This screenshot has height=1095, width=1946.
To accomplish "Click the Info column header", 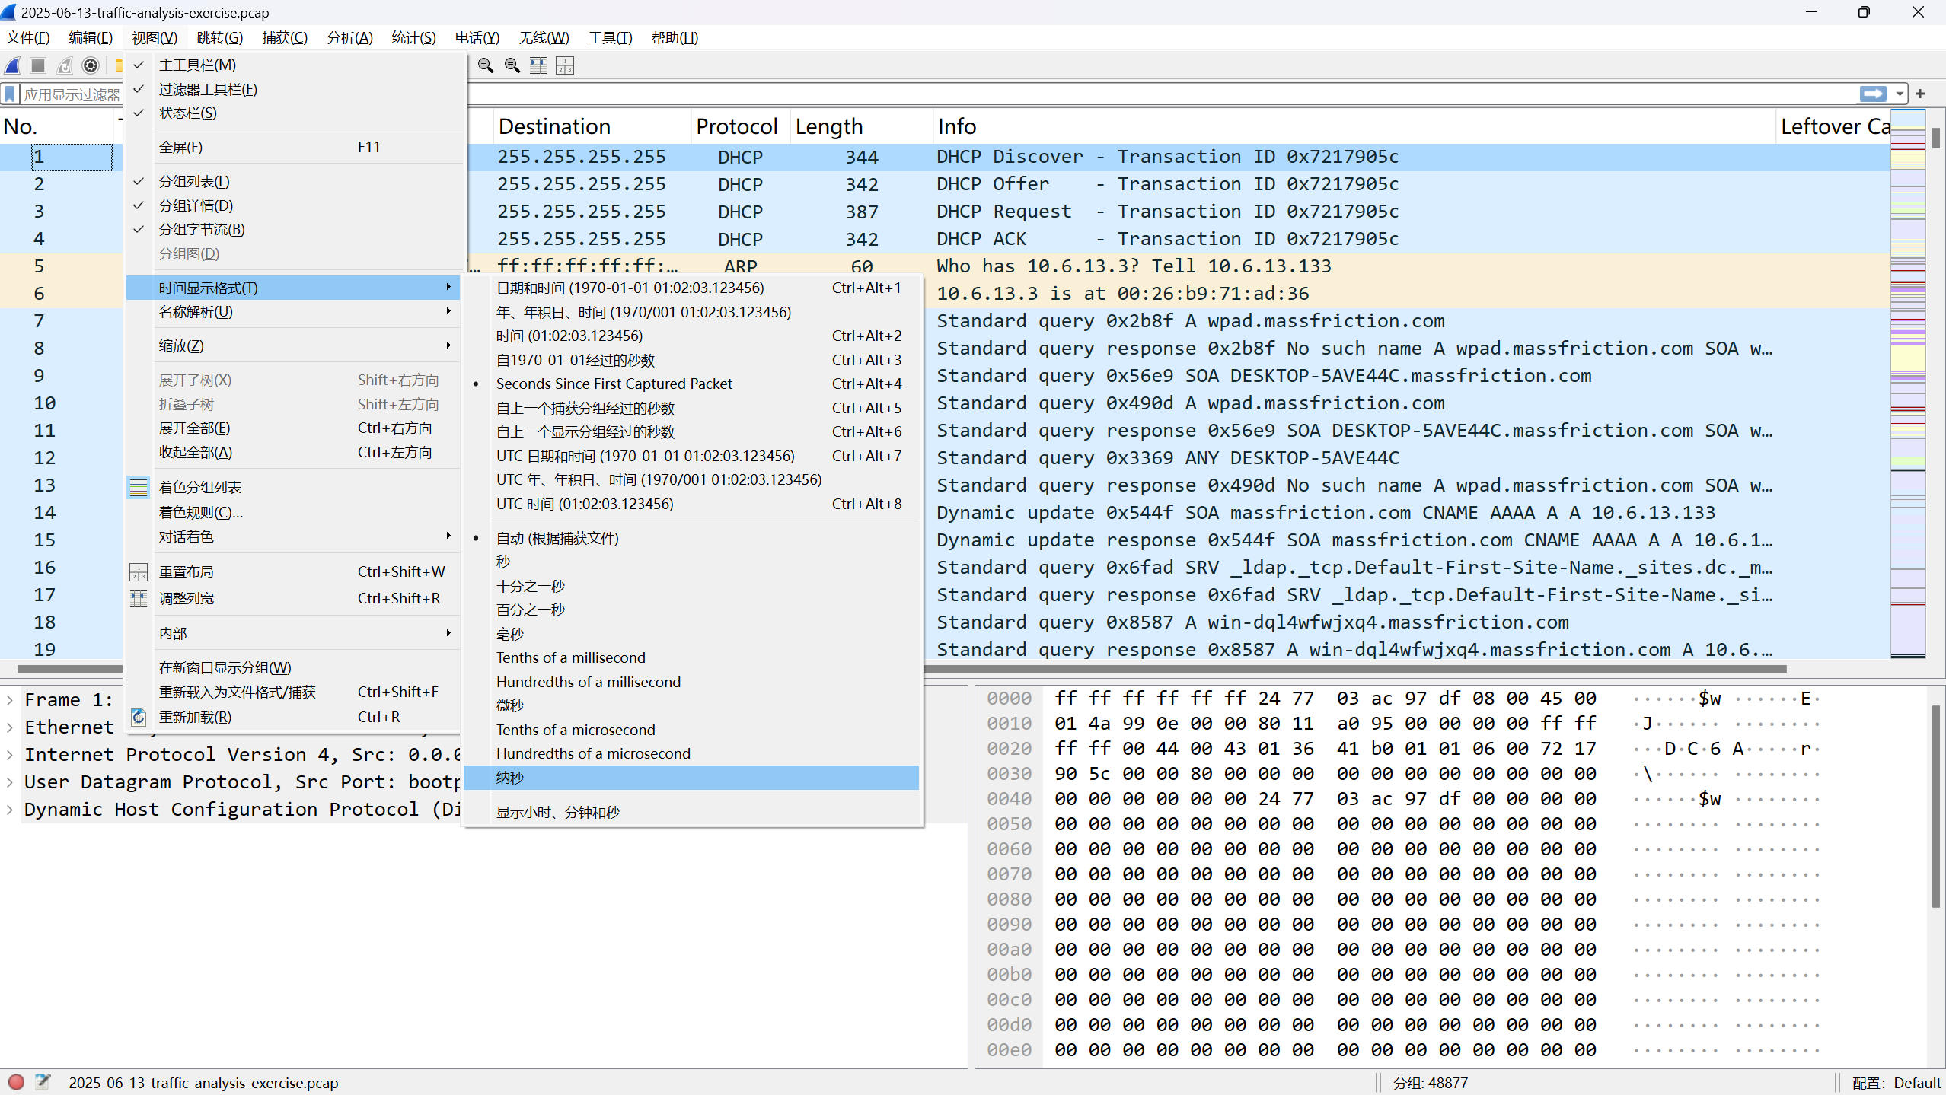I will point(956,126).
